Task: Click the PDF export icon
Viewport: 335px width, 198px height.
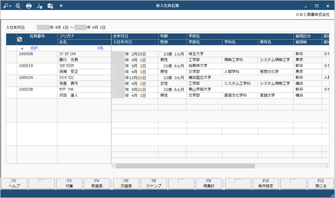Action: (x=39, y=6)
